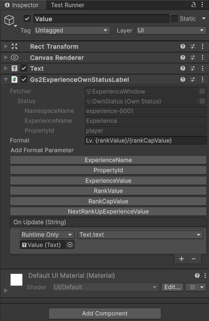Disable the Text component checkbox
Viewport: 209px width, 321px height.
tap(24, 68)
